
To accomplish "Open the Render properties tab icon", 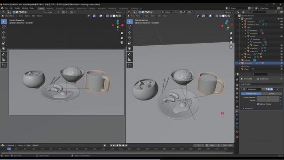I will point(237,85).
